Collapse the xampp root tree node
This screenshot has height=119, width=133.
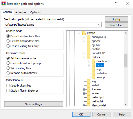(x=79, y=33)
